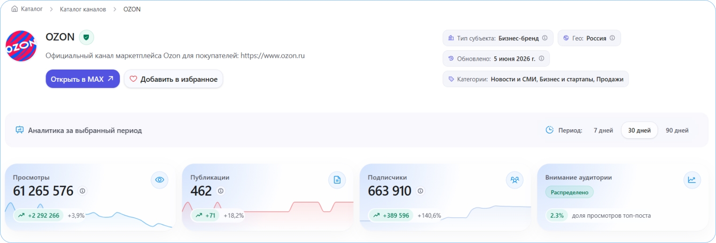716x243 pixels.
Task: Click the OZON channel logo avatar
Action: tap(21, 46)
